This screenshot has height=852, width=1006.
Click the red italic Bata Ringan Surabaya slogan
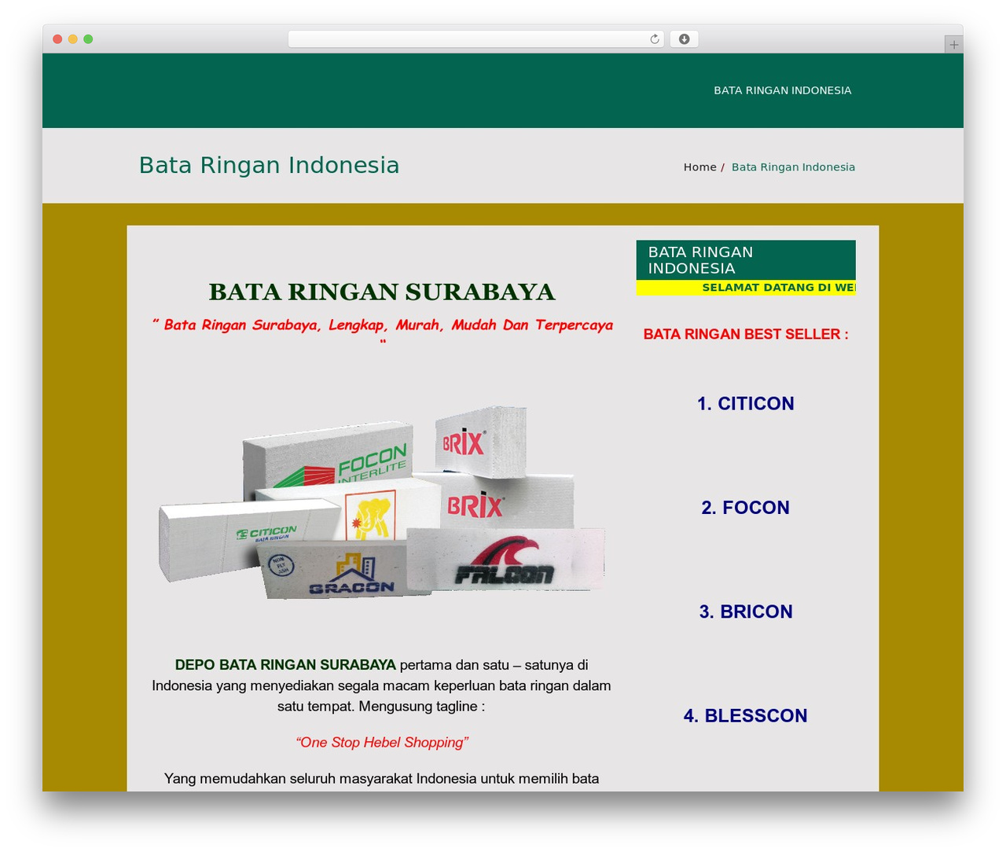click(x=382, y=332)
